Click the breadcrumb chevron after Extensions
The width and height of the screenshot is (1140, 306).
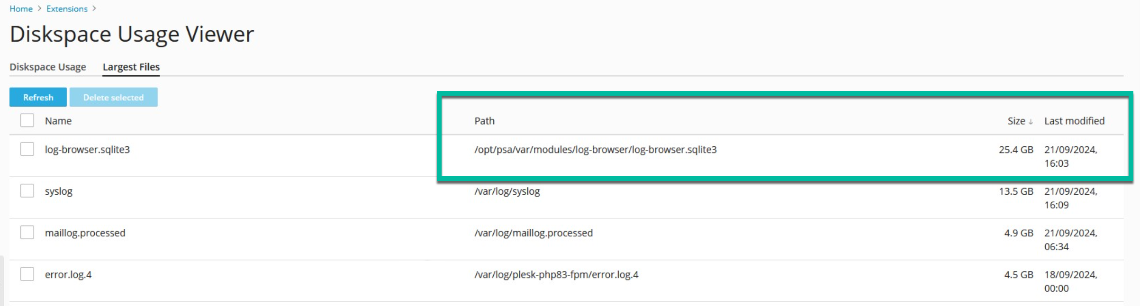pyautogui.click(x=94, y=9)
